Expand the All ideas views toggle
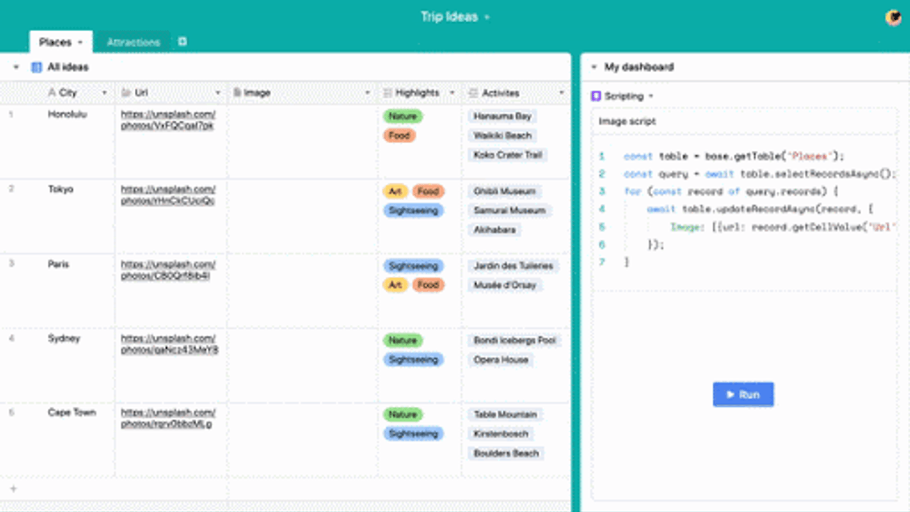The width and height of the screenshot is (910, 512). 16,67
